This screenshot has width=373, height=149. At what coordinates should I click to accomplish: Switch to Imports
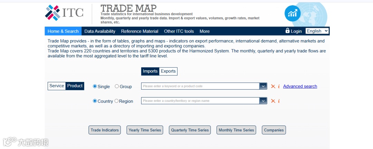150,71
